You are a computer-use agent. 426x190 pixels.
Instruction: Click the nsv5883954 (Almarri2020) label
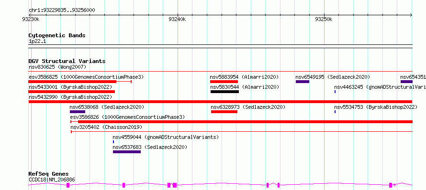coord(244,77)
